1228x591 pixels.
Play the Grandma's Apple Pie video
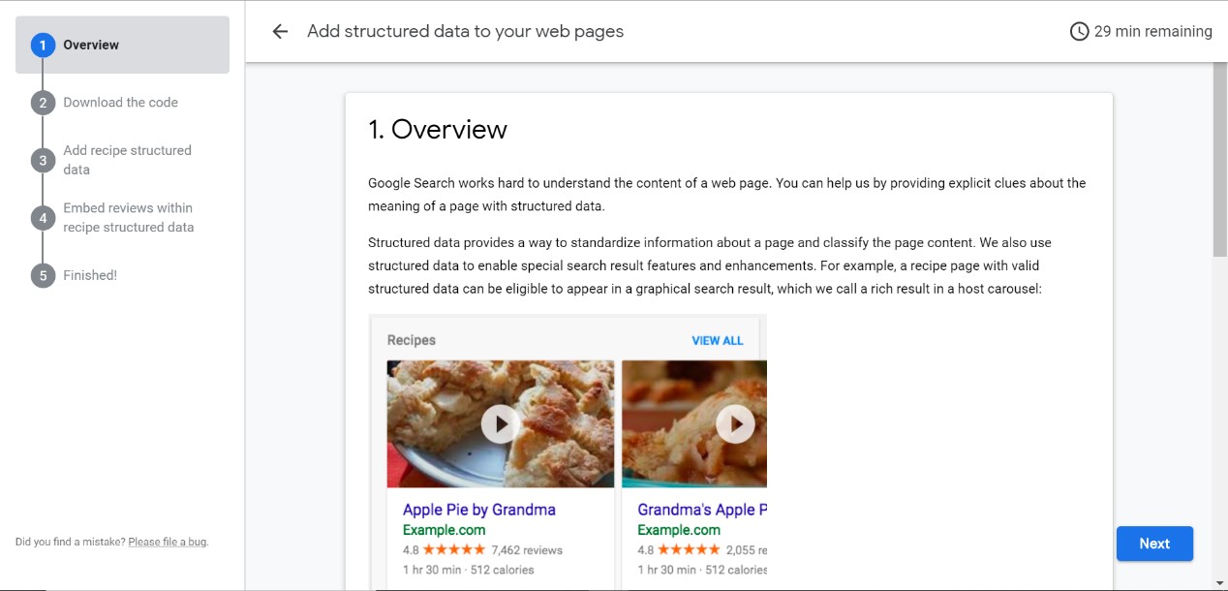click(x=735, y=423)
